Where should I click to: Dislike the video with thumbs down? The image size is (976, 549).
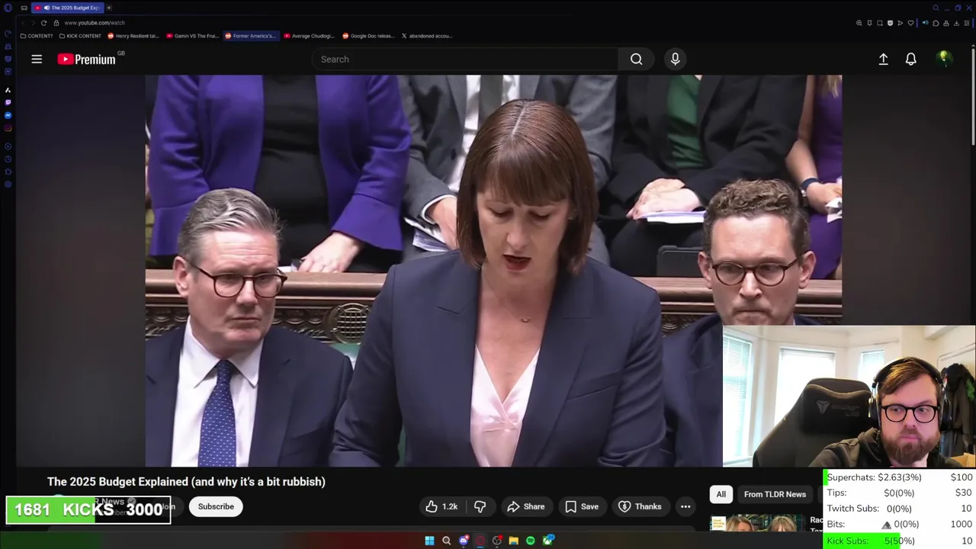tap(480, 506)
